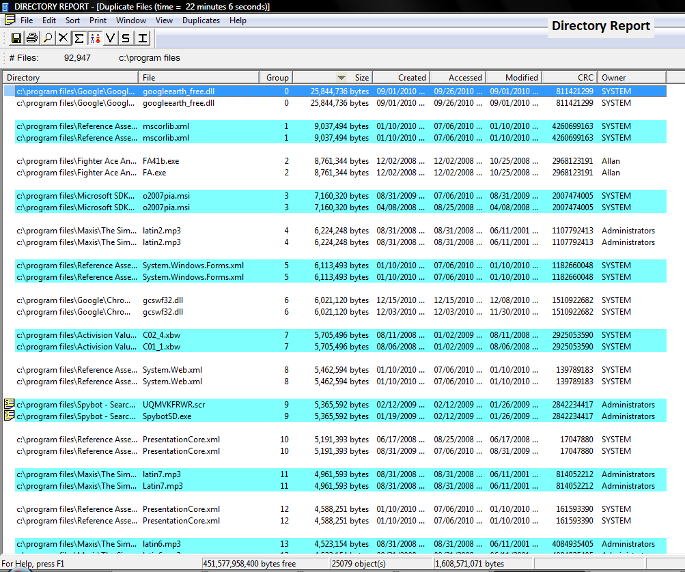Open Find with the magnifier icon

(48, 38)
